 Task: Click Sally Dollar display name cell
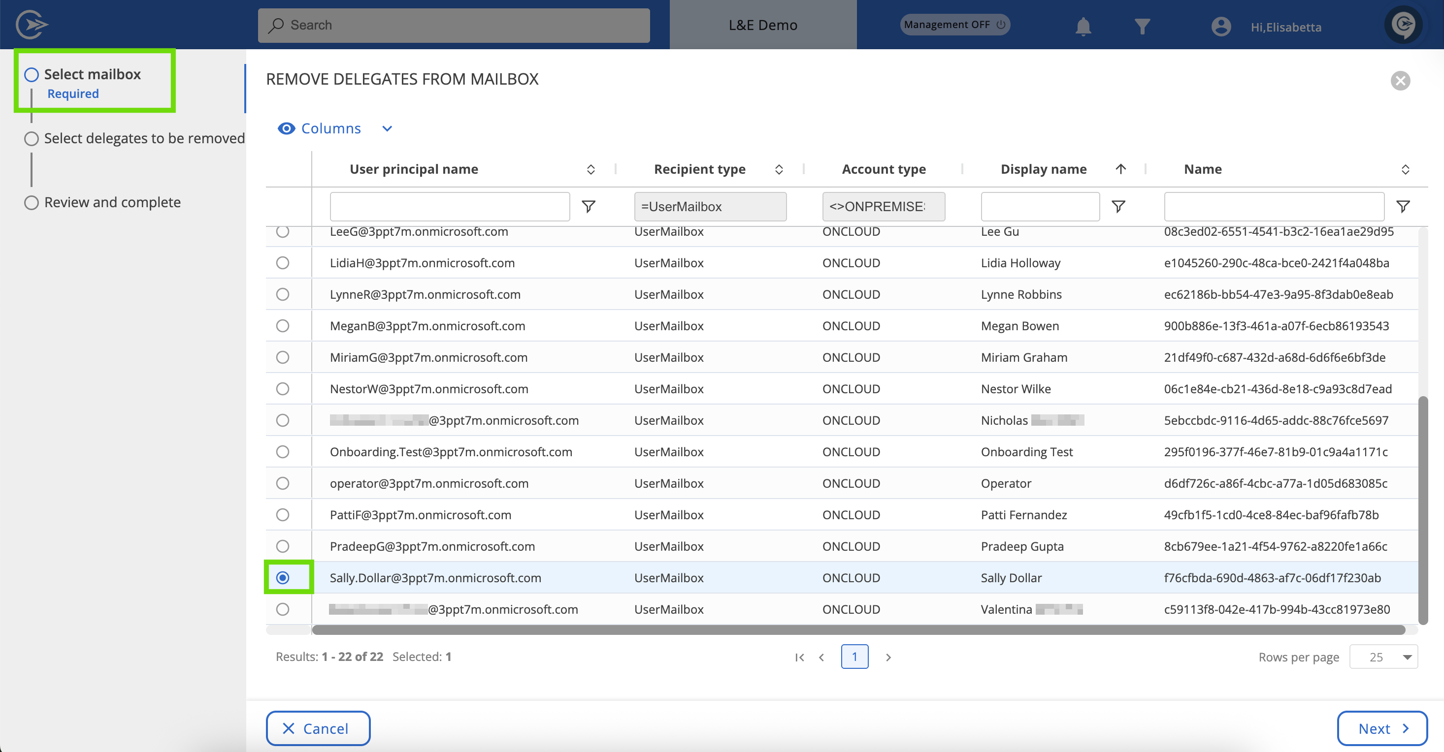click(1011, 577)
